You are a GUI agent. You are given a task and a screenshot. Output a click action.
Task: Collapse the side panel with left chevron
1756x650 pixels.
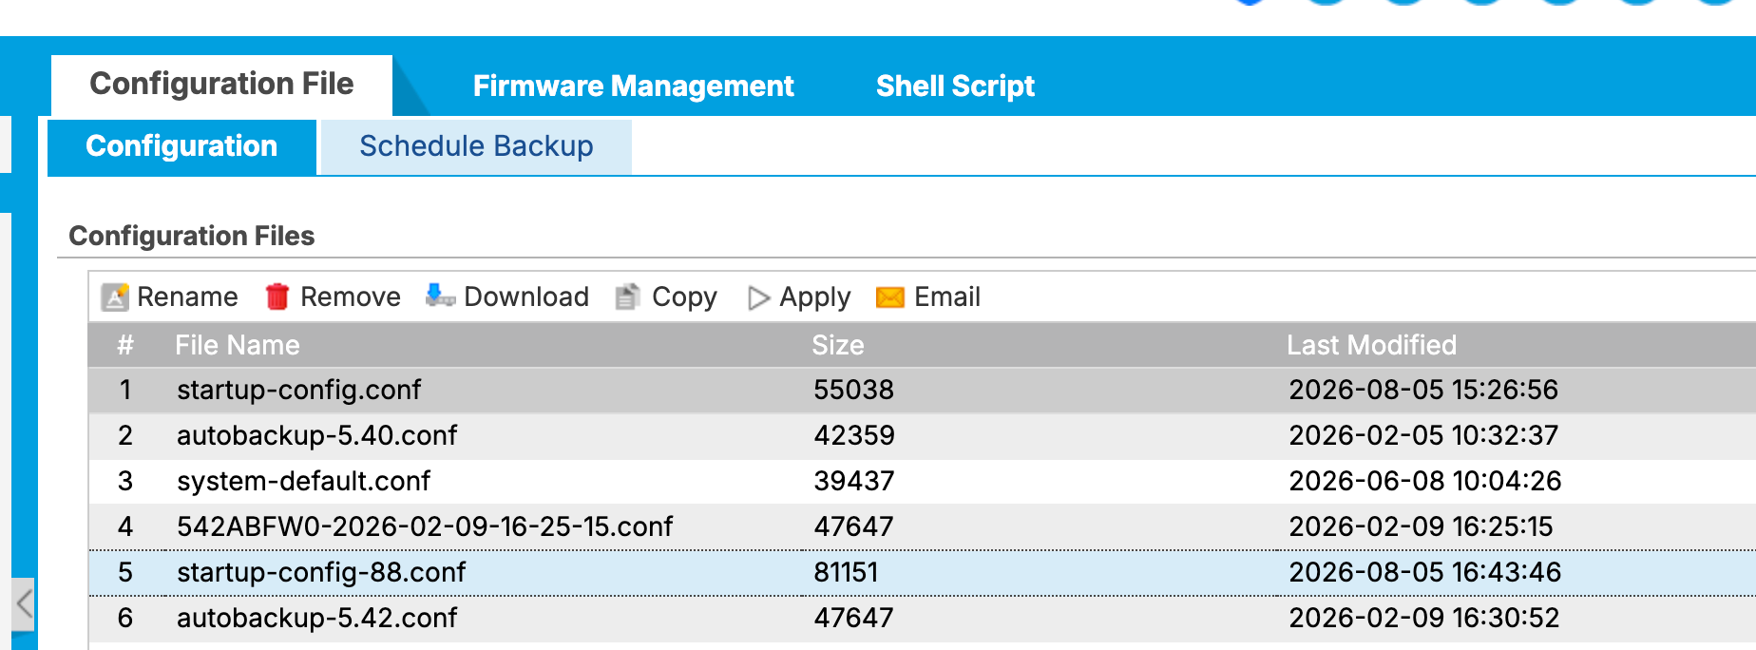pyautogui.click(x=24, y=603)
